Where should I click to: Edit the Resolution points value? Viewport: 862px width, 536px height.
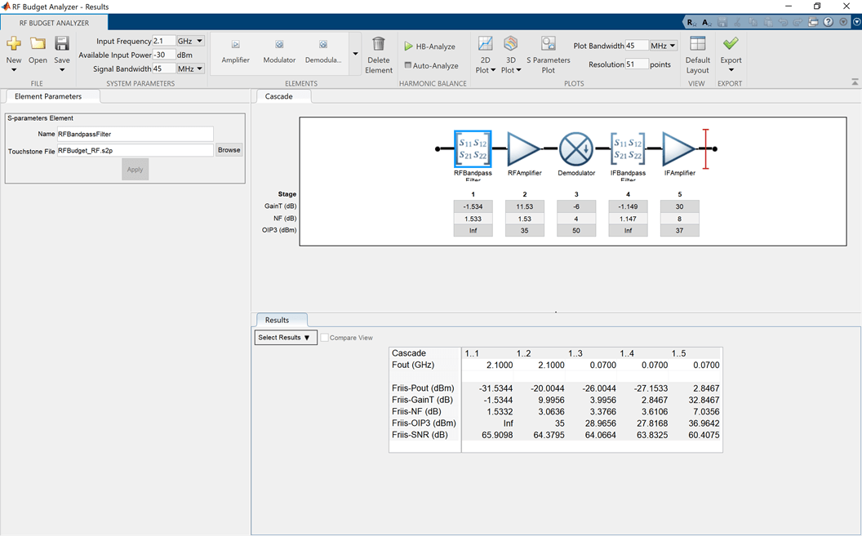(x=638, y=64)
